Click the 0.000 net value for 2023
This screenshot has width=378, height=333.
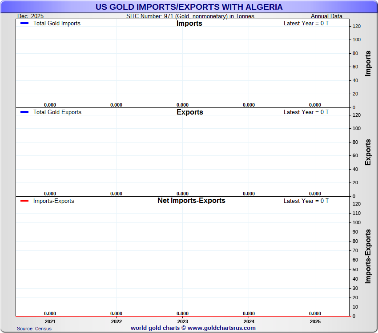point(182,313)
